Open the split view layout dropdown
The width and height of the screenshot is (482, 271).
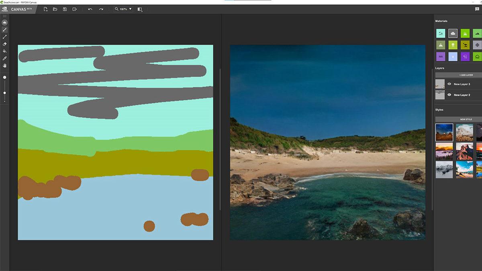click(140, 9)
